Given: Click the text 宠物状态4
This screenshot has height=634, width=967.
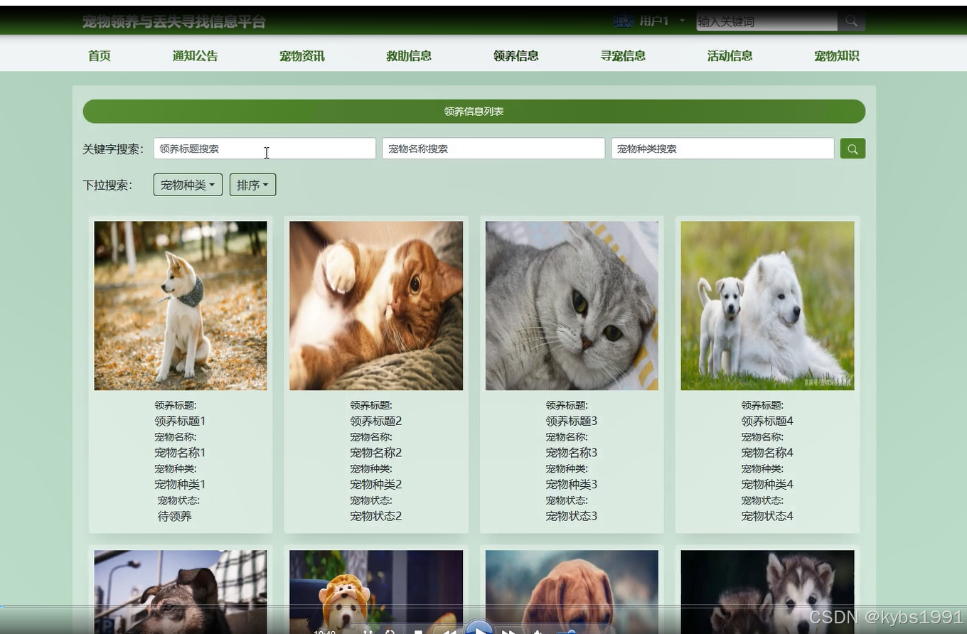Looking at the screenshot, I should tap(767, 516).
